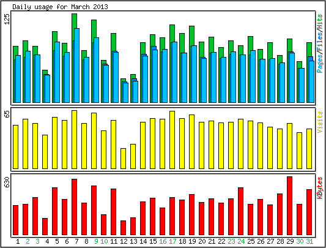Select day label 20 on the axis
Screen dimensions: 326x248
202,241
